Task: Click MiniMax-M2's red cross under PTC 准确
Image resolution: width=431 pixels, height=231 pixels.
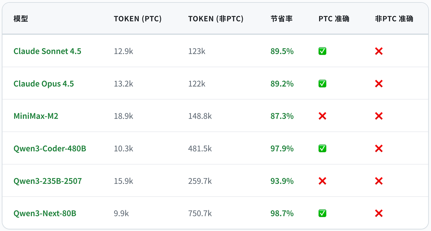Action: [x=322, y=116]
